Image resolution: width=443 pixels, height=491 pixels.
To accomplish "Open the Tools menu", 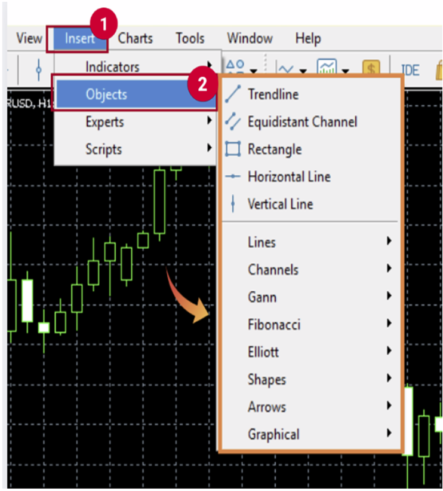I will pyautogui.click(x=190, y=38).
